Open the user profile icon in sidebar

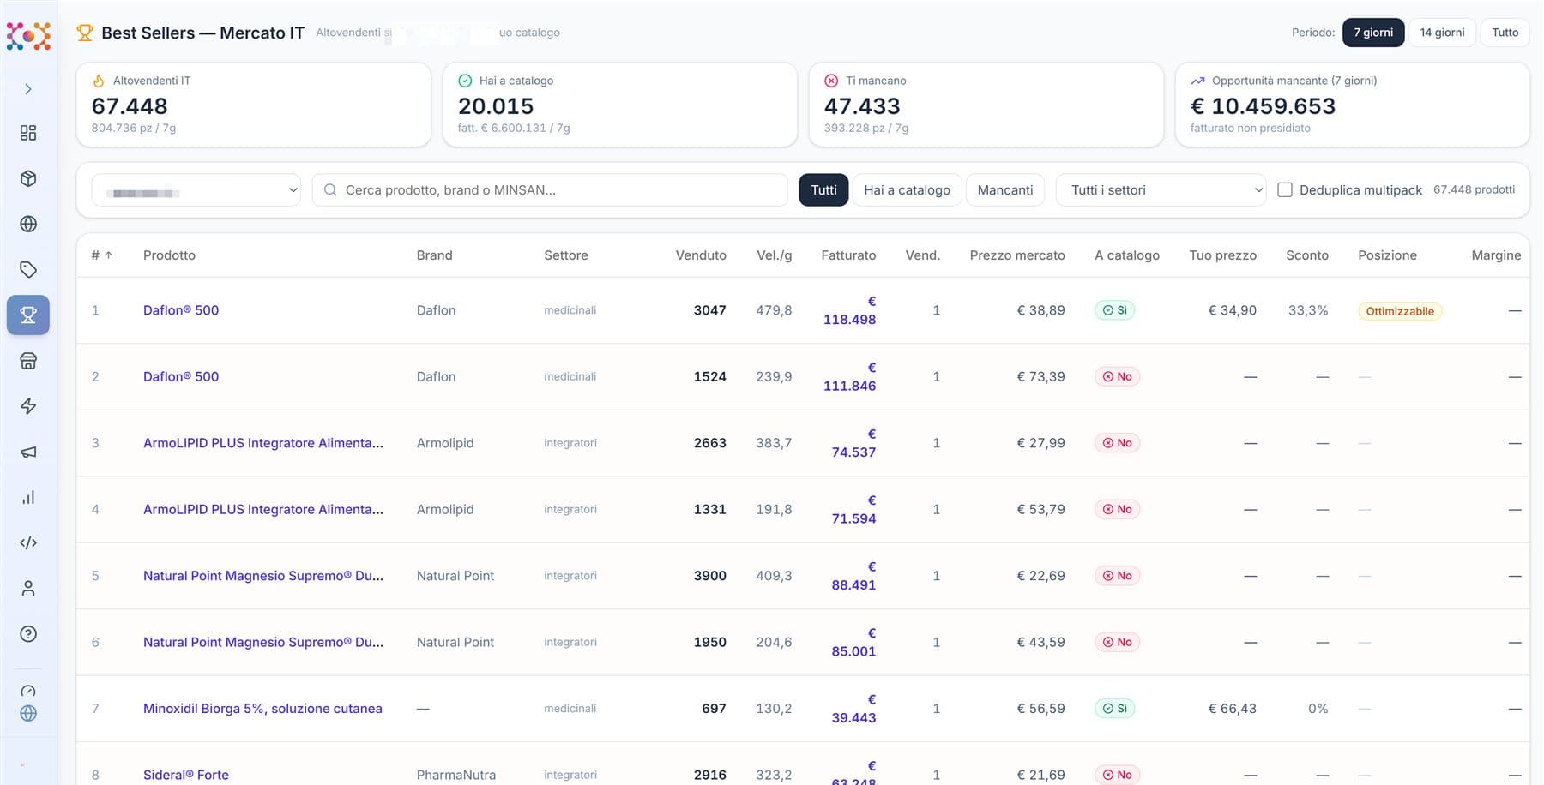(28, 588)
